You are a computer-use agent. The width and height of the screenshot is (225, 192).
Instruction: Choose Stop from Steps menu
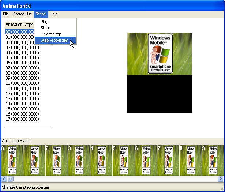(x=55, y=28)
